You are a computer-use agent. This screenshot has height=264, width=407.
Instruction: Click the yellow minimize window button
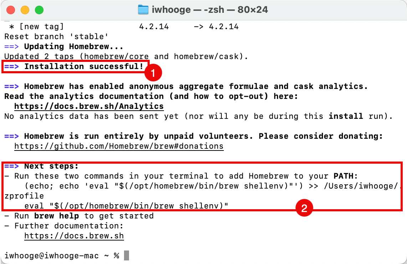click(25, 10)
